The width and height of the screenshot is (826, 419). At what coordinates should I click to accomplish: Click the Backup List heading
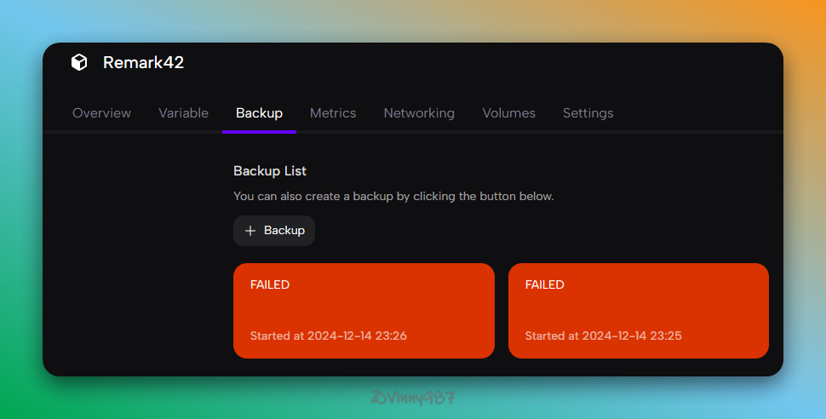tap(270, 171)
